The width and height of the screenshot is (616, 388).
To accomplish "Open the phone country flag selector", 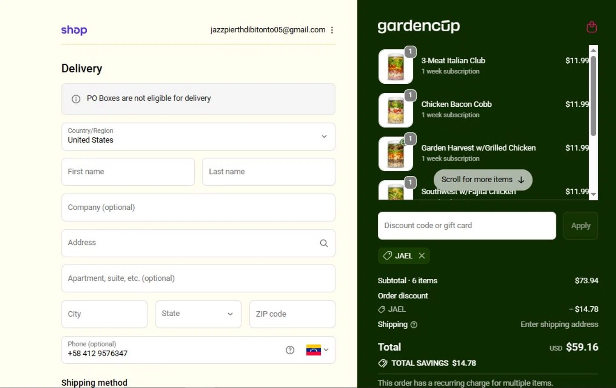I will click(317, 350).
